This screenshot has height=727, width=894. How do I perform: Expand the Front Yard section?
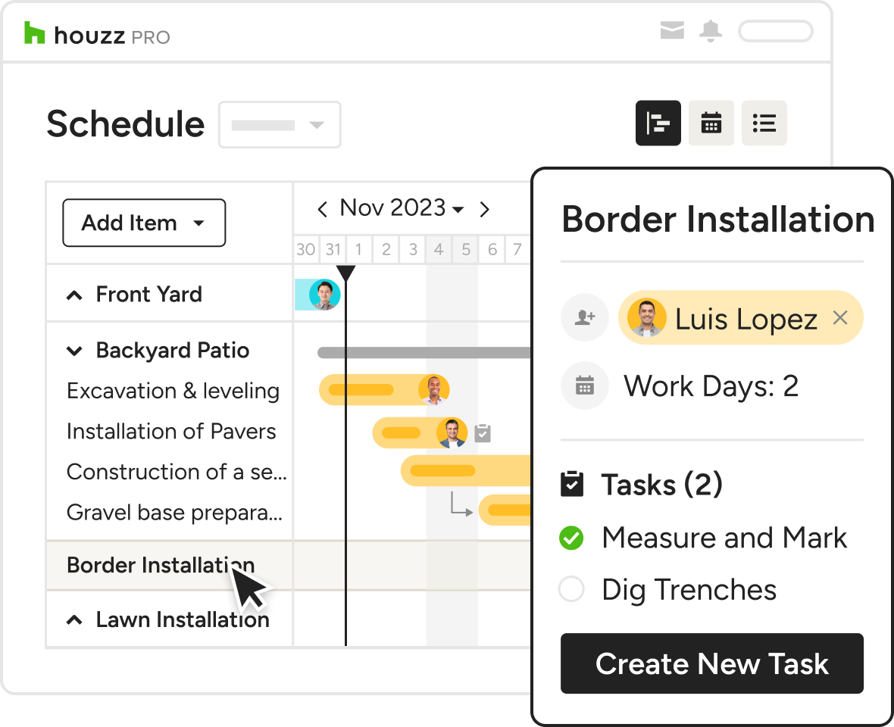74,295
